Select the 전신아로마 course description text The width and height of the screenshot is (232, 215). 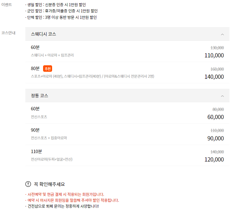52,160
